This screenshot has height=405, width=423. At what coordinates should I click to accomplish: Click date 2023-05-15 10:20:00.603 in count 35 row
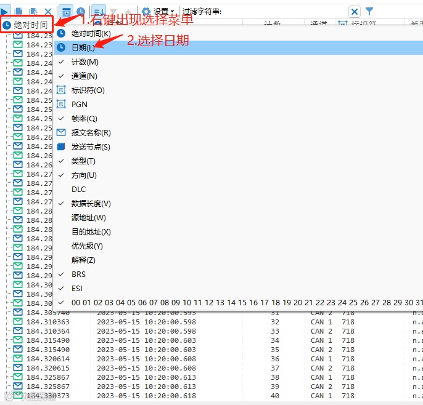tap(147, 350)
